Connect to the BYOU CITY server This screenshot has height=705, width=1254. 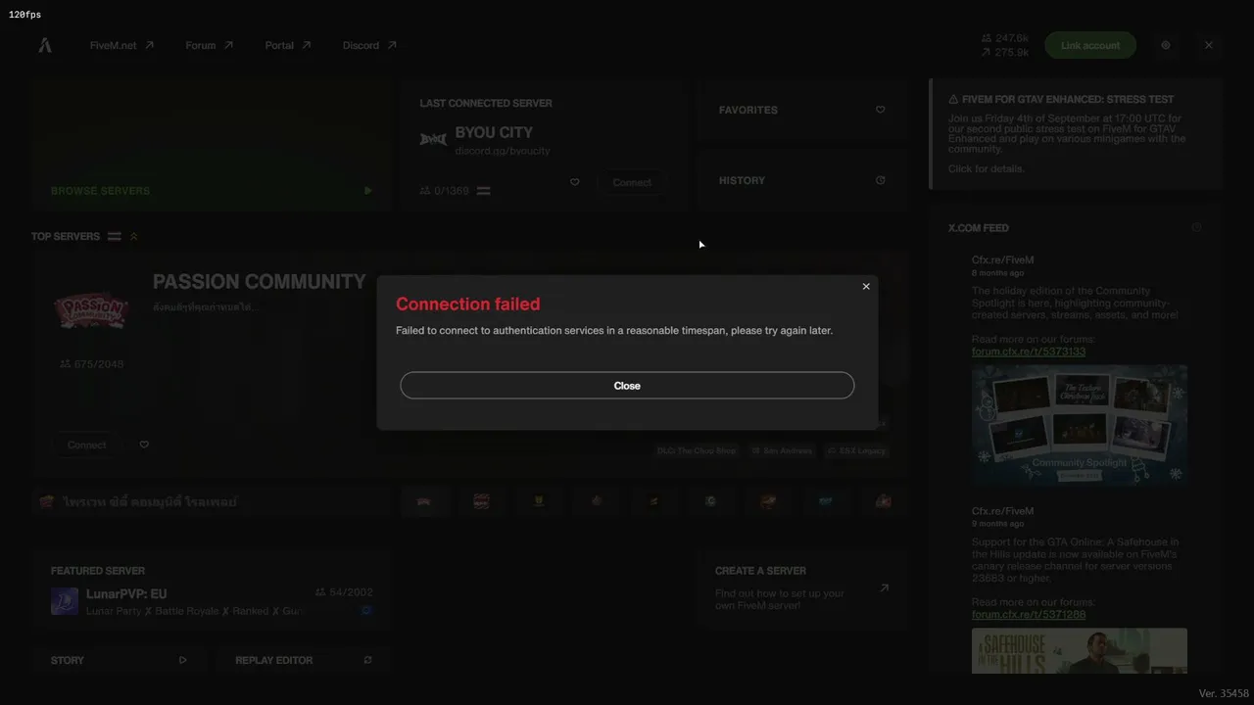632,182
